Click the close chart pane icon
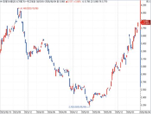Viewport: 151px width, 114px height. pyautogui.click(x=149, y=2)
